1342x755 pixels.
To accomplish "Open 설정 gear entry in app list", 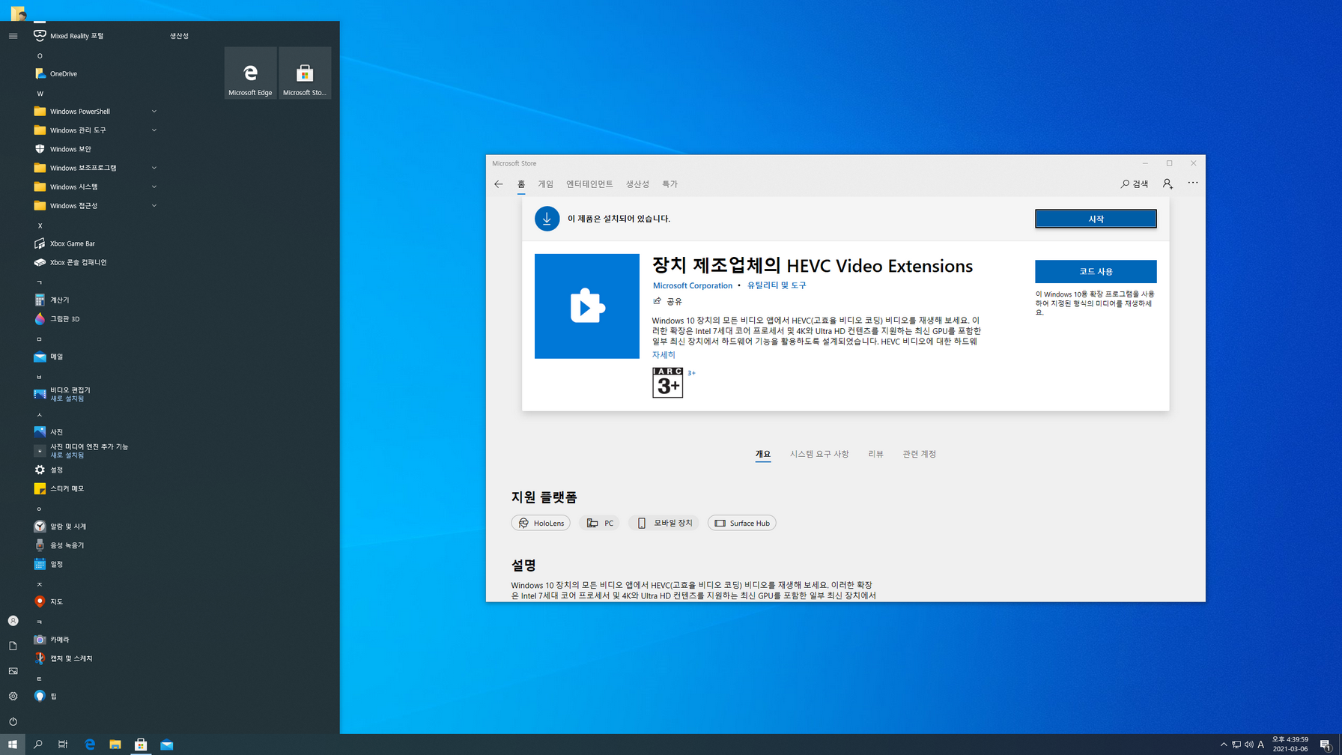I will (x=96, y=470).
